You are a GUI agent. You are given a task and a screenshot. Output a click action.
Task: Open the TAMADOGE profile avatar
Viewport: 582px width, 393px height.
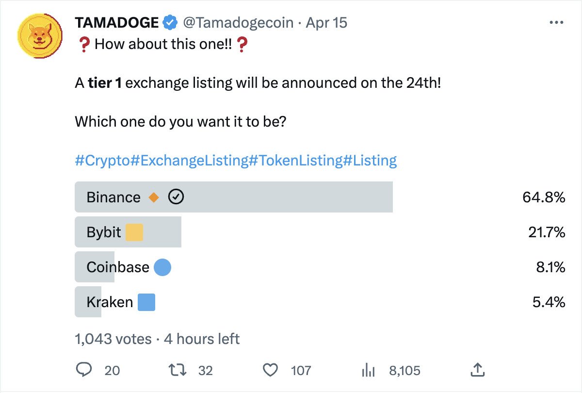pyautogui.click(x=39, y=36)
